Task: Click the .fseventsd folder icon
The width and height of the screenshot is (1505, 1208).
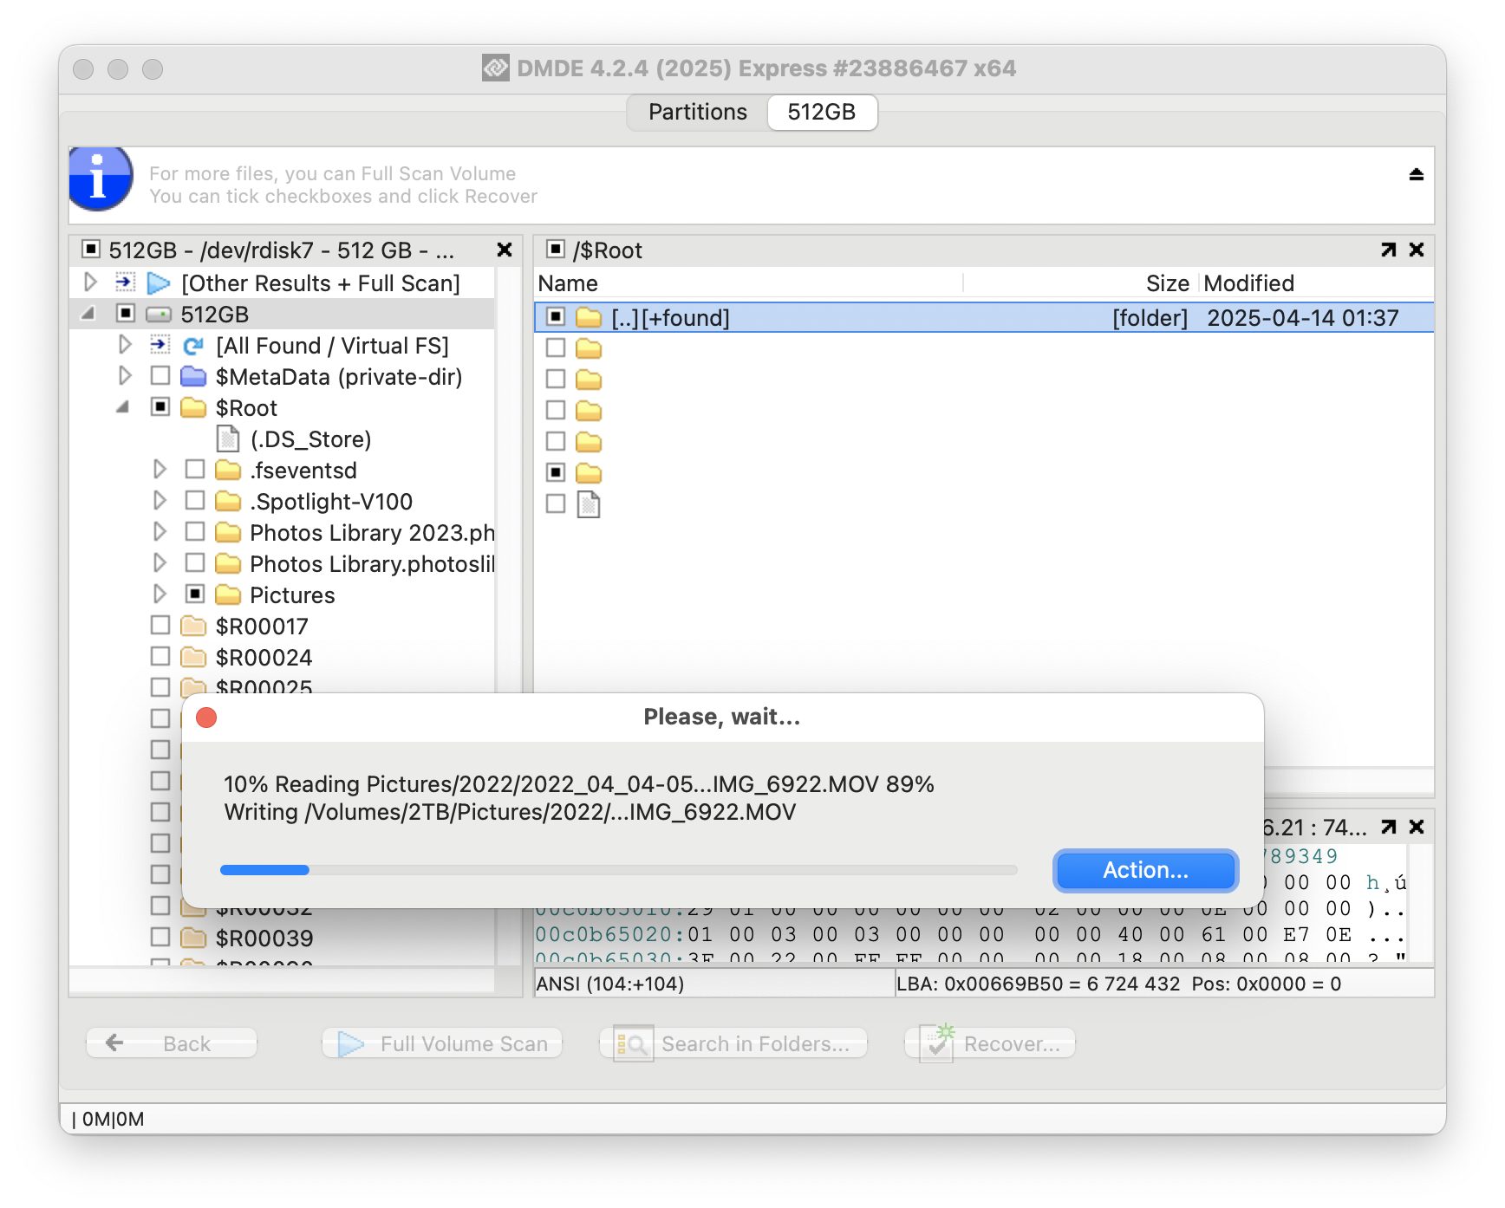Action: click(228, 470)
